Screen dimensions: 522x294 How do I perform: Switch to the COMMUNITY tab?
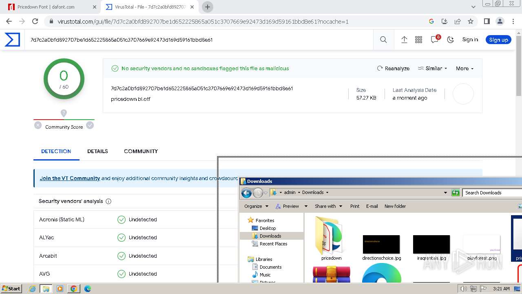(x=141, y=151)
